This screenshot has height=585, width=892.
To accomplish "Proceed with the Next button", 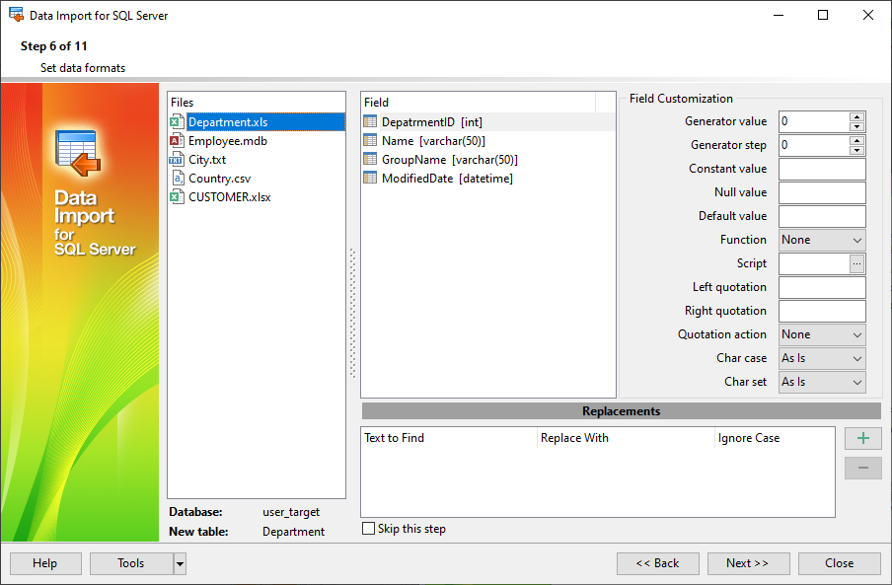I will click(748, 563).
